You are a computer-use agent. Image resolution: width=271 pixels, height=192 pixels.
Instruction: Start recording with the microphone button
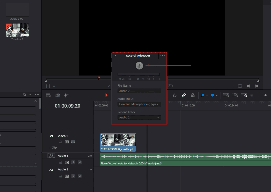pos(139,65)
